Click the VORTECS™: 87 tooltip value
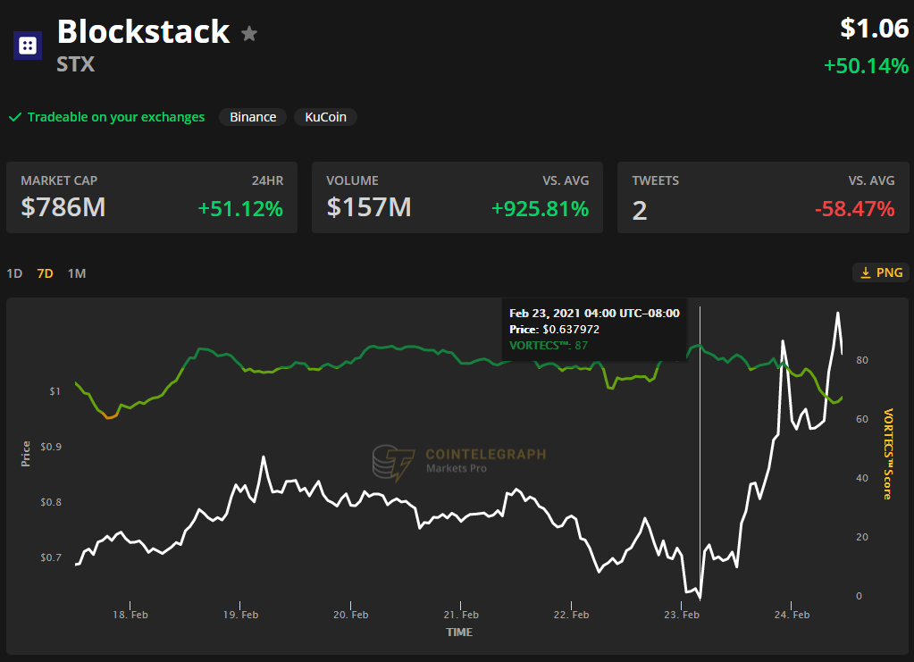 click(549, 346)
